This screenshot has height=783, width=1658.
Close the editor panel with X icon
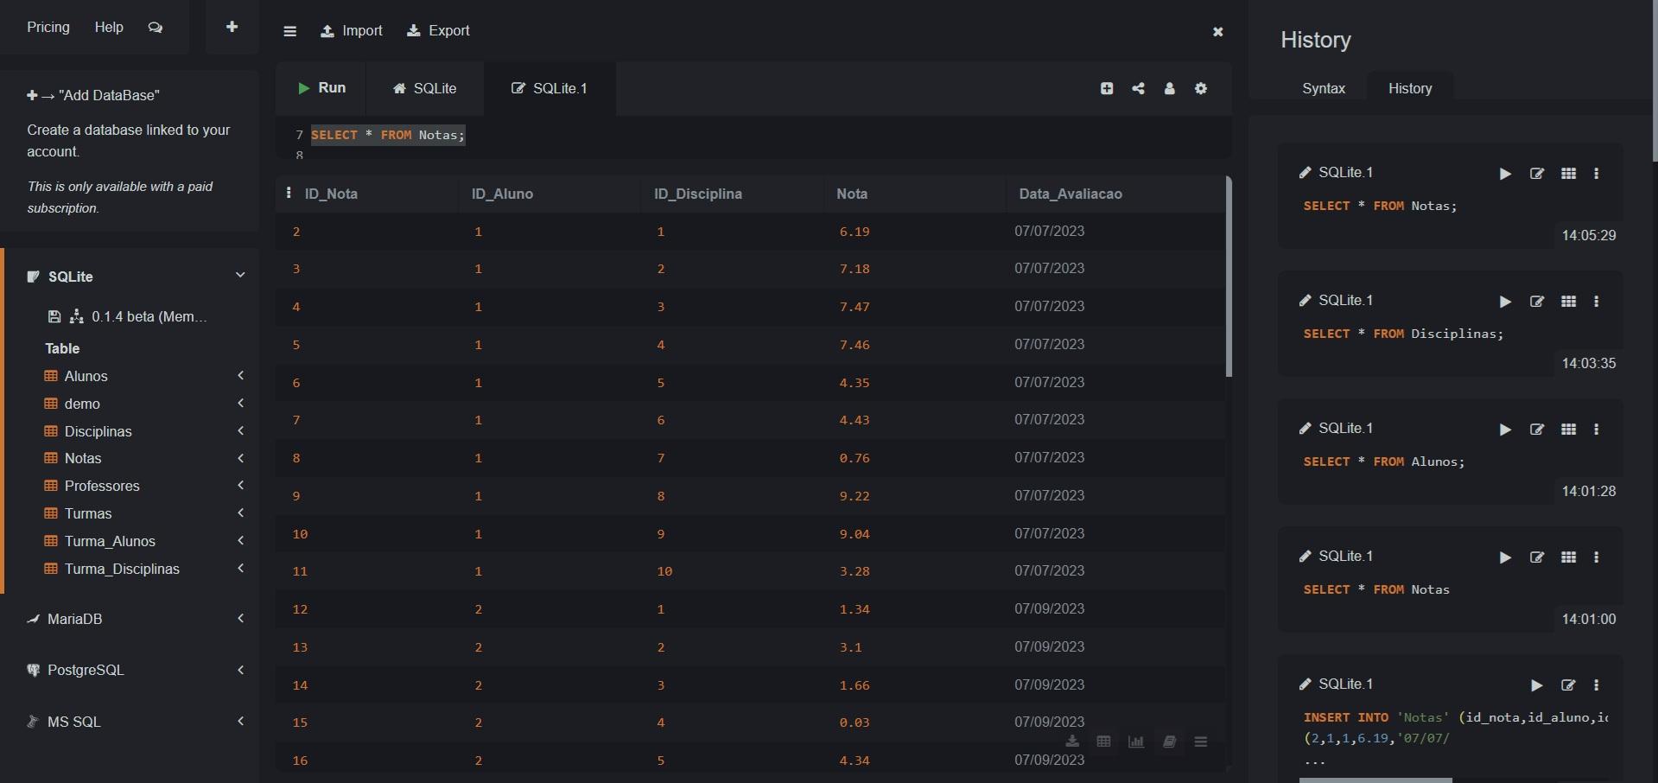tap(1218, 32)
